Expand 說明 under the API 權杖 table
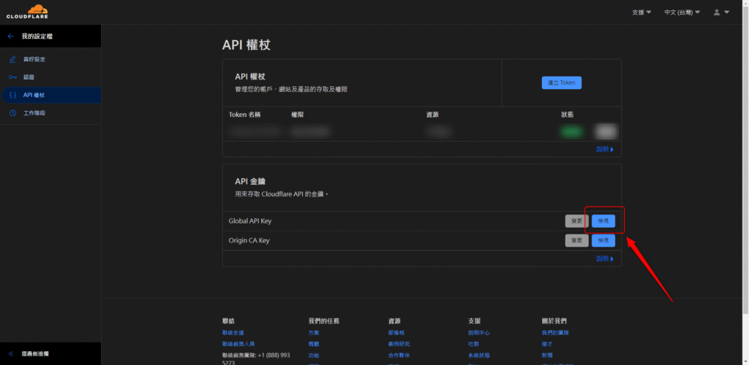 point(605,150)
